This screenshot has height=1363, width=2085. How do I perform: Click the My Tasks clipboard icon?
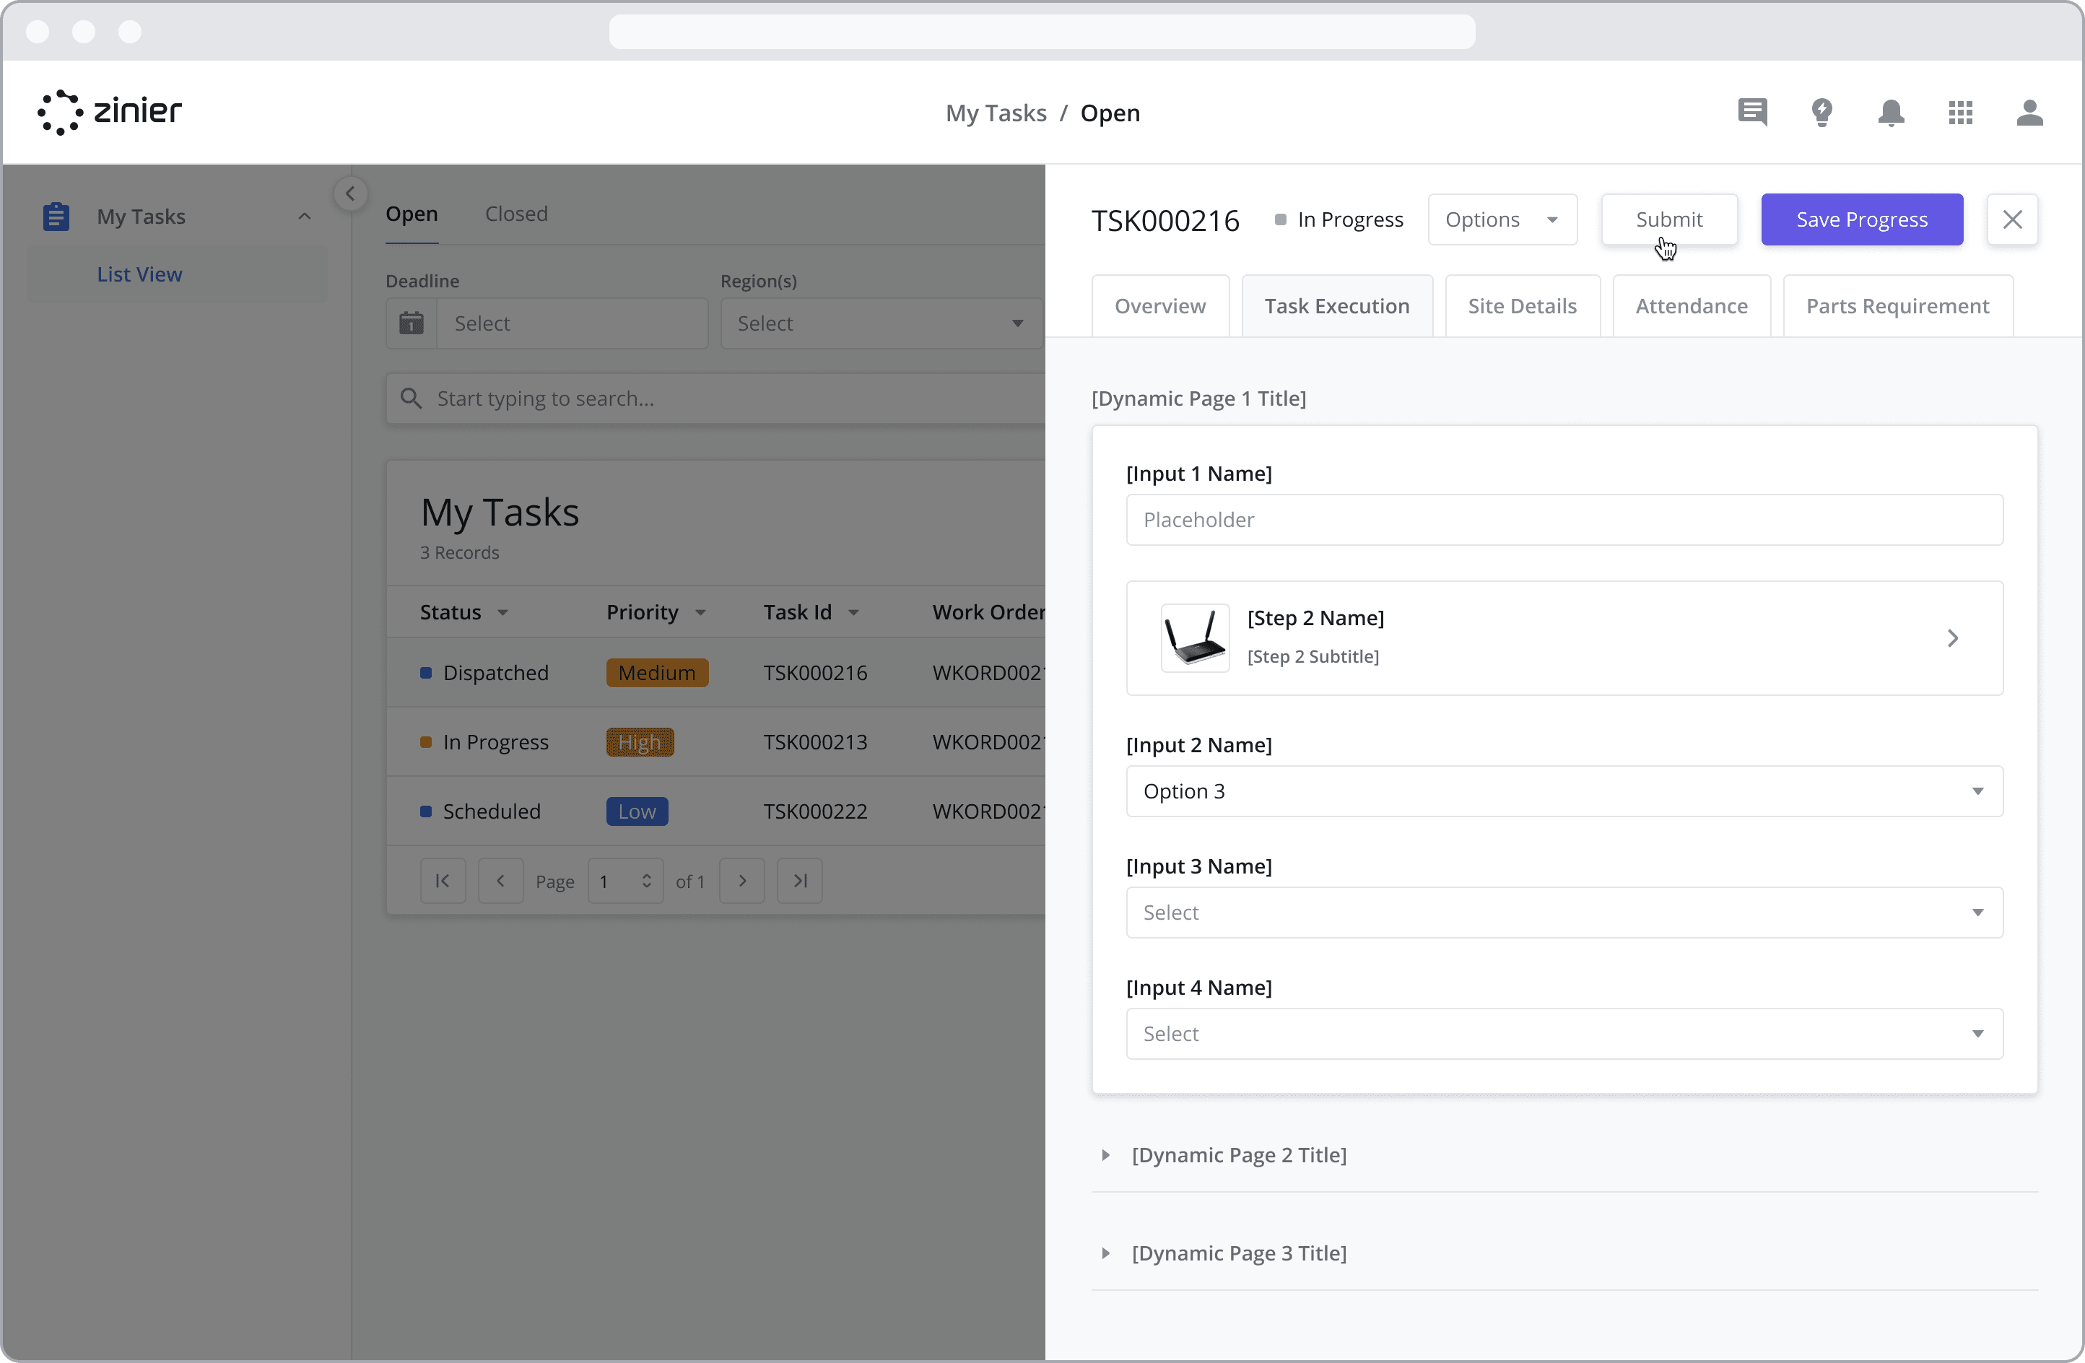click(56, 217)
